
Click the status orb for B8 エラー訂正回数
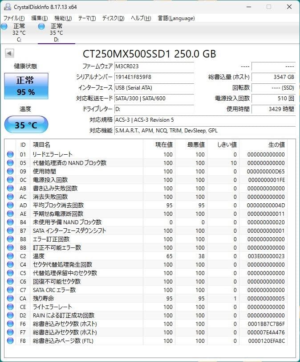[10, 239]
